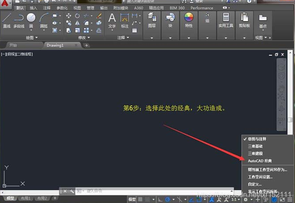Switch to the 参数化 ribbon tab
Image resolution: width=295 pixels, height=203 pixels.
[x=62, y=8]
